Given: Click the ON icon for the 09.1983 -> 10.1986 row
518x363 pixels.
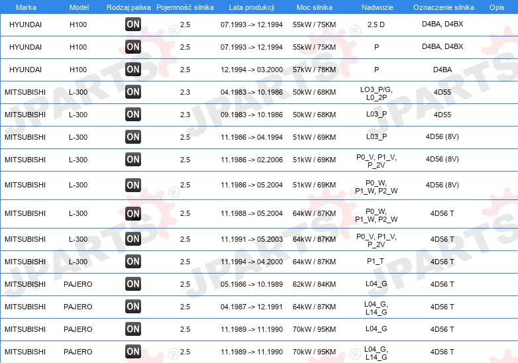Looking at the screenshot, I should 133,114.
